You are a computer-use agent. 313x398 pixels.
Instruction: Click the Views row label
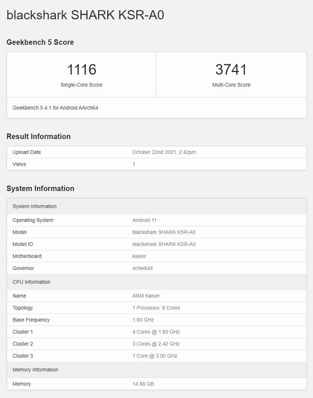click(x=19, y=164)
